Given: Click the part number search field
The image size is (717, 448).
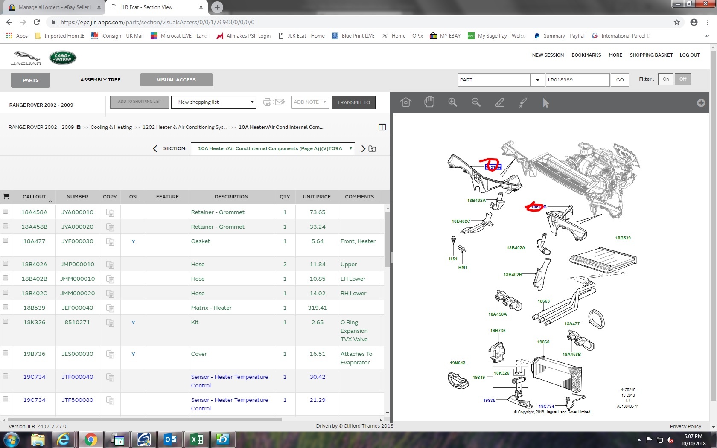Looking at the screenshot, I should 577,80.
